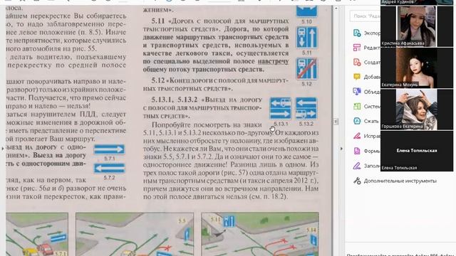Screen dimensions: 456x256
Task: Click the 5.7.2 left arrow sign
Action: 109,169
